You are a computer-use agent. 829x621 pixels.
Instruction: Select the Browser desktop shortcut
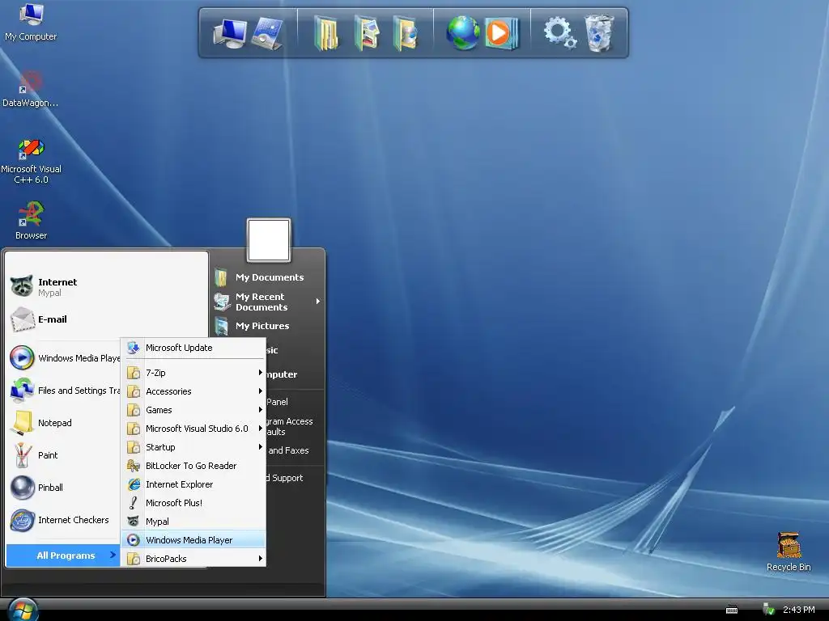pos(31,221)
